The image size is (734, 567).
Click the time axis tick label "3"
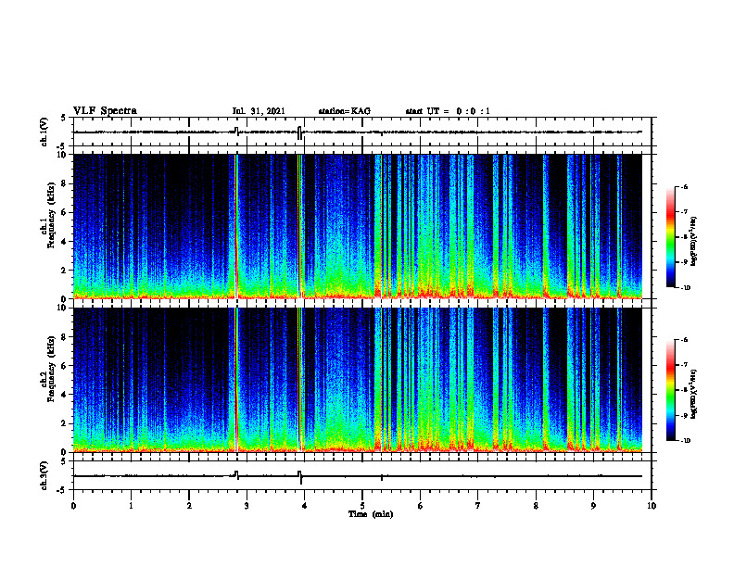click(x=247, y=506)
